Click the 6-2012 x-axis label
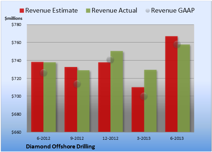 pyautogui.click(x=44, y=138)
